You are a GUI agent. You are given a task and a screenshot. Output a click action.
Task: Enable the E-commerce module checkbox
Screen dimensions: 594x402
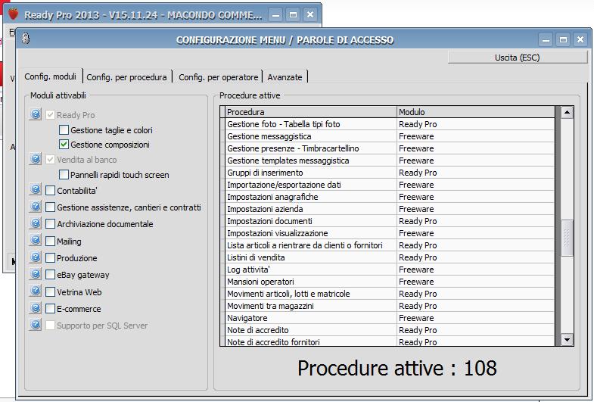(50, 309)
